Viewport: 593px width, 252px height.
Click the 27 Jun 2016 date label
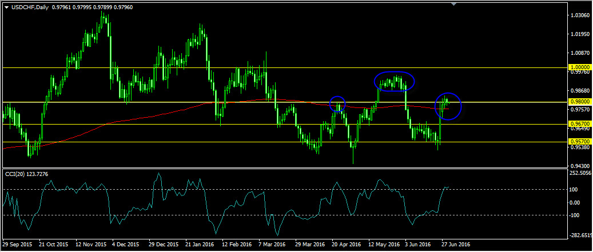point(456,245)
